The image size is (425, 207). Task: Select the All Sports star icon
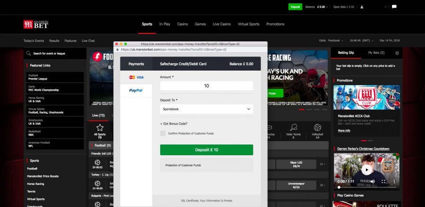coord(100,127)
